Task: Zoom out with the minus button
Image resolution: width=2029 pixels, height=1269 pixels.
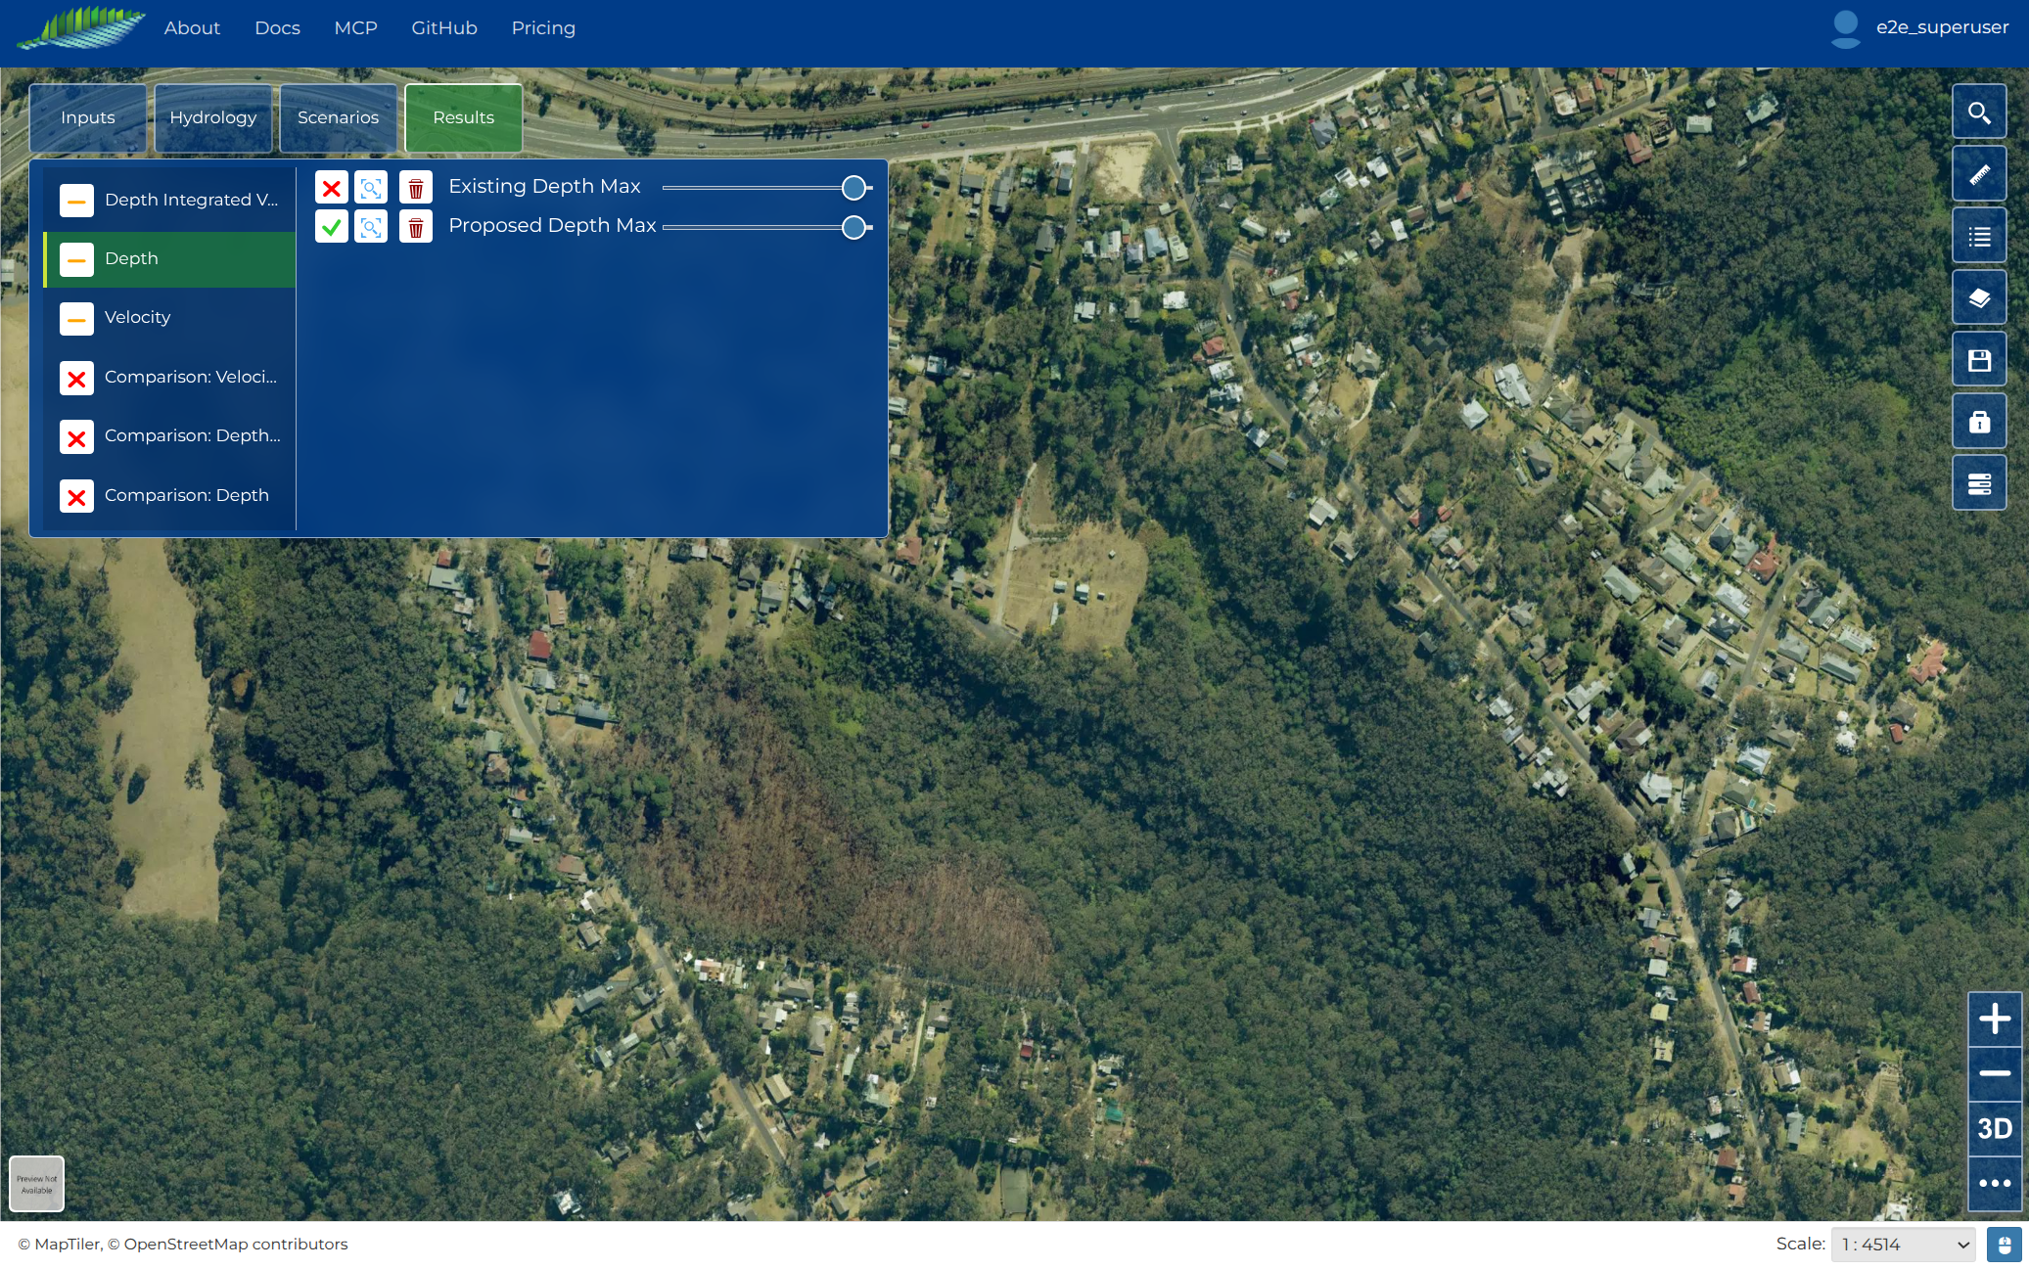Action: click(x=1995, y=1073)
